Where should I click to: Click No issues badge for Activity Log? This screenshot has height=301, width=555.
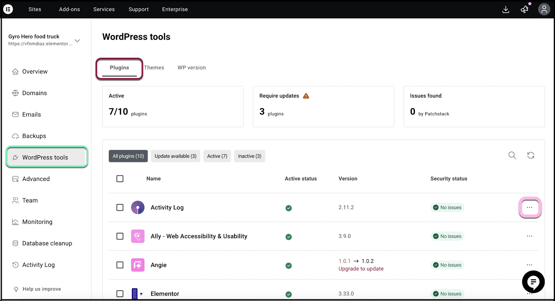click(x=447, y=208)
